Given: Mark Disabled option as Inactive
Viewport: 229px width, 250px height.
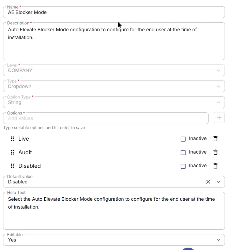Looking at the screenshot, I should (183, 166).
